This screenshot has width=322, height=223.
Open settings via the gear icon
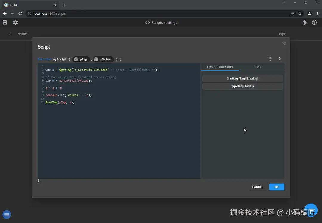(16, 22)
